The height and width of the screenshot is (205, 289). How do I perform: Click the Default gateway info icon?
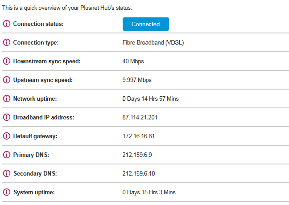pyautogui.click(x=7, y=136)
